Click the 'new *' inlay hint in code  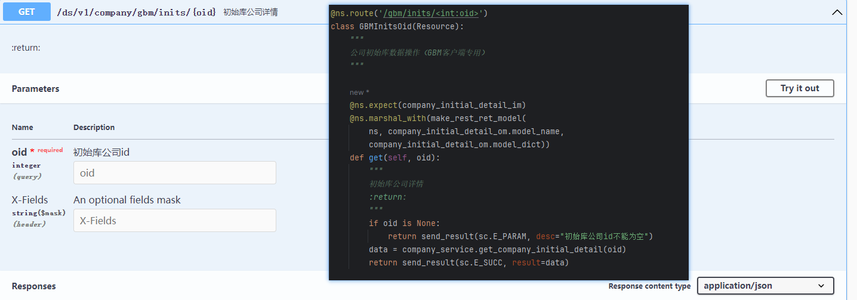(x=359, y=92)
